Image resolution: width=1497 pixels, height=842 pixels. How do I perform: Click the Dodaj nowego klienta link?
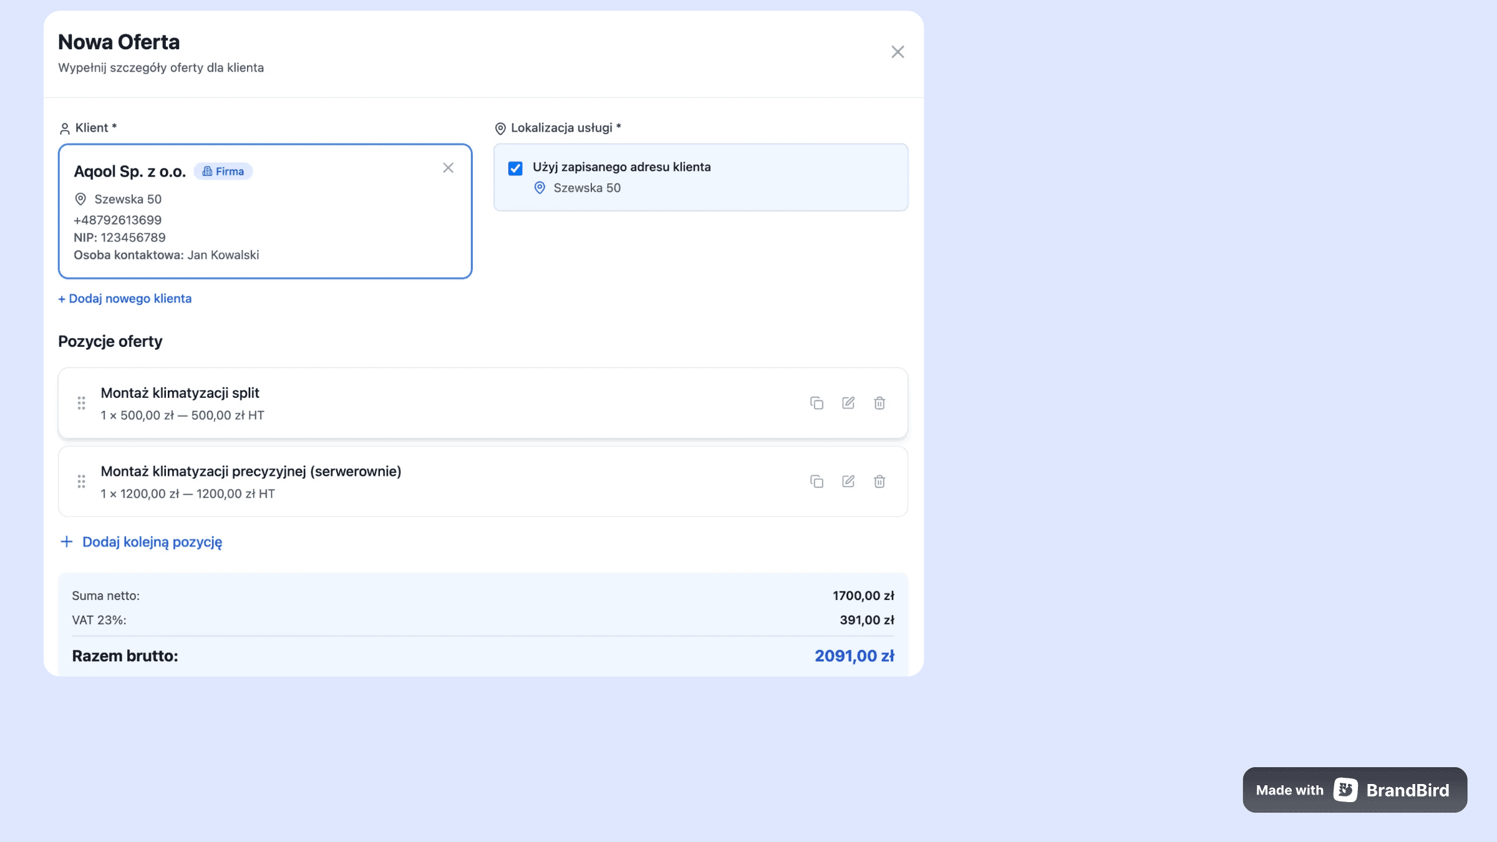click(x=125, y=299)
